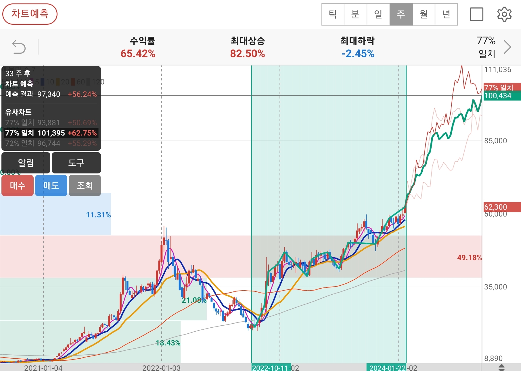Tap the 최대하락 -2.45% value
The height and width of the screenshot is (371, 521).
[x=358, y=54]
